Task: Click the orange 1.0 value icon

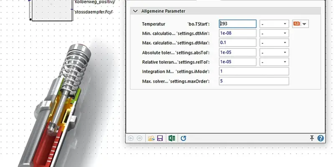Action: click(296, 24)
